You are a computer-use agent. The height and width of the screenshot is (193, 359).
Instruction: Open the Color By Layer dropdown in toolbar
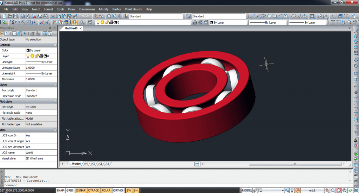point(228,22)
